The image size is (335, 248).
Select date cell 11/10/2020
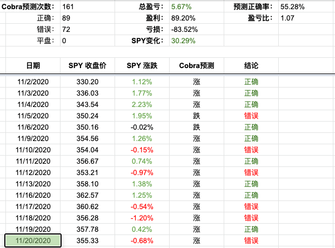pos(33,150)
